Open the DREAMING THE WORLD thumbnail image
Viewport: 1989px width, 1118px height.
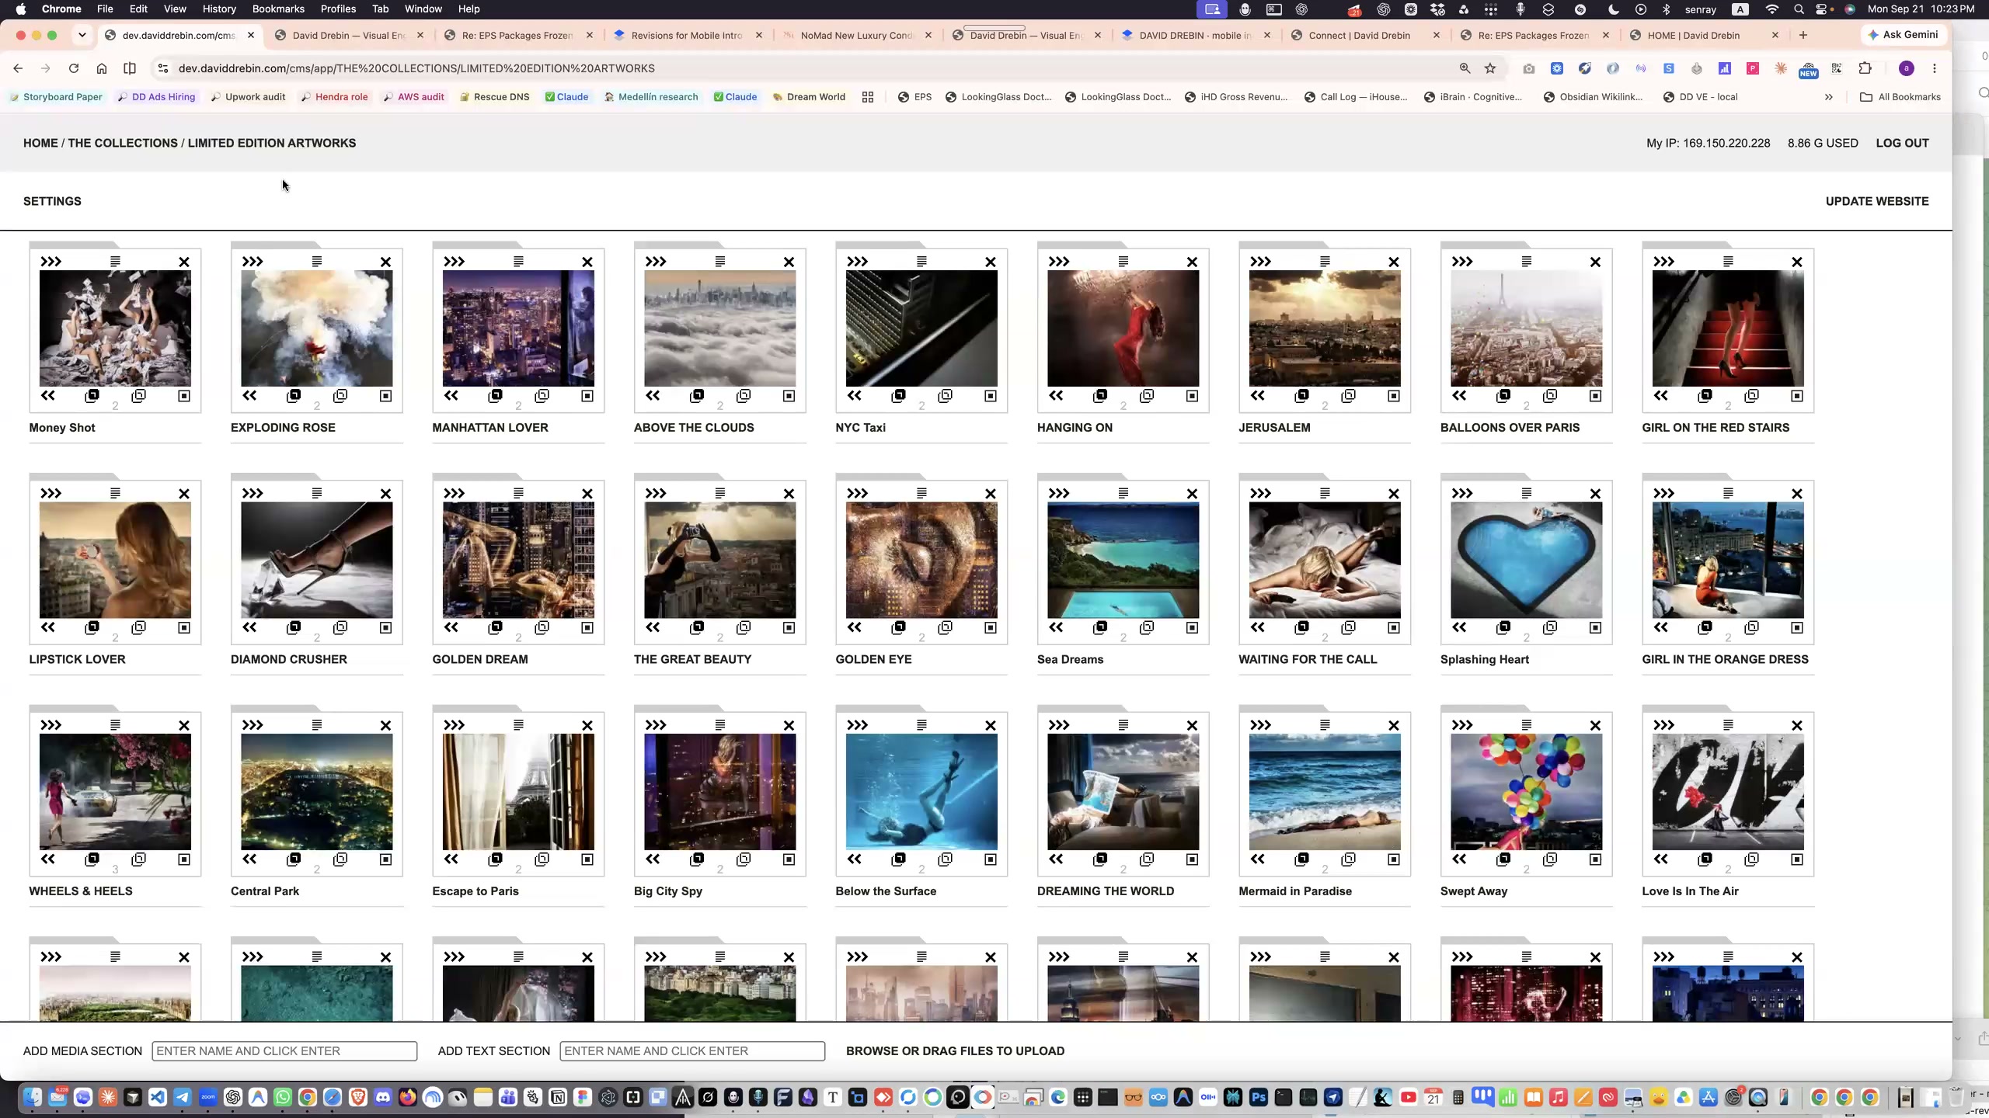1123,792
